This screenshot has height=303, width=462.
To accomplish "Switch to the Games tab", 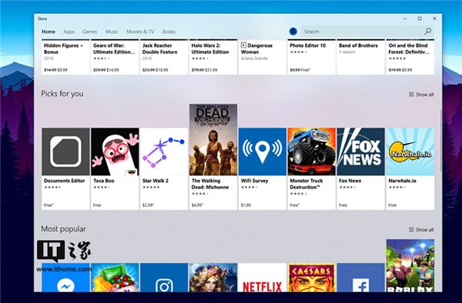I will click(x=89, y=32).
